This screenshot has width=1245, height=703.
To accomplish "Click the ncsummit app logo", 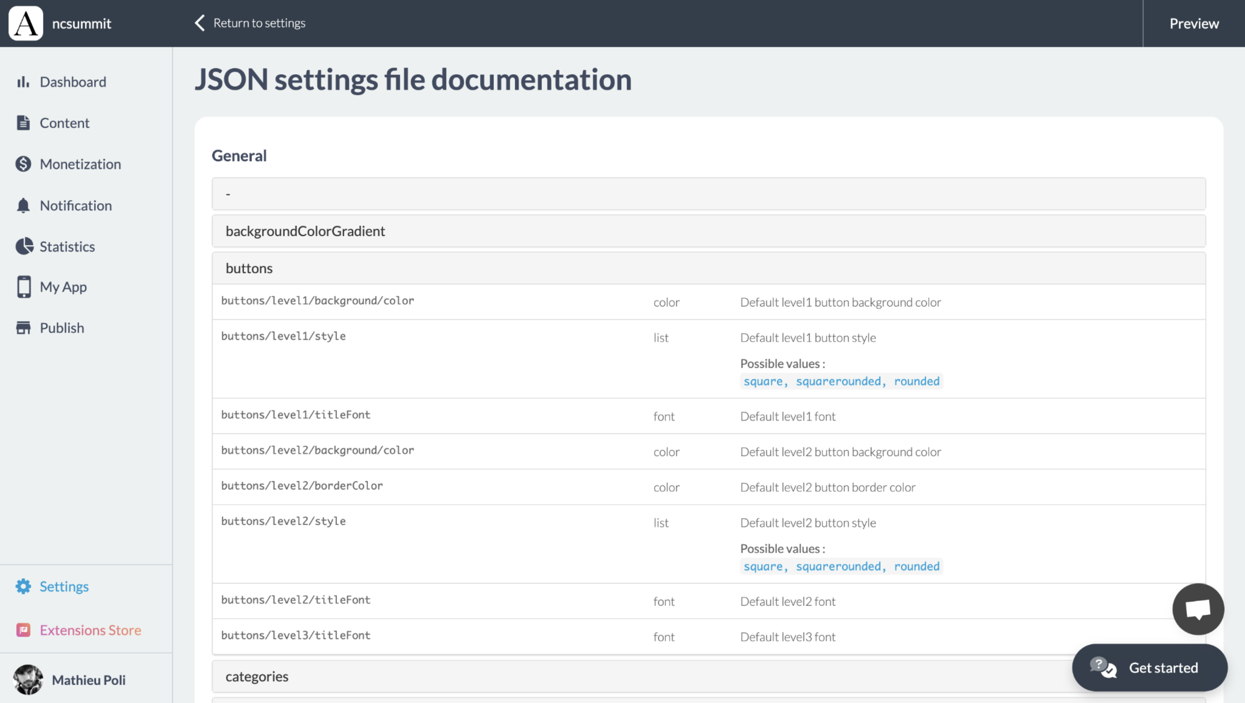I will (x=26, y=23).
